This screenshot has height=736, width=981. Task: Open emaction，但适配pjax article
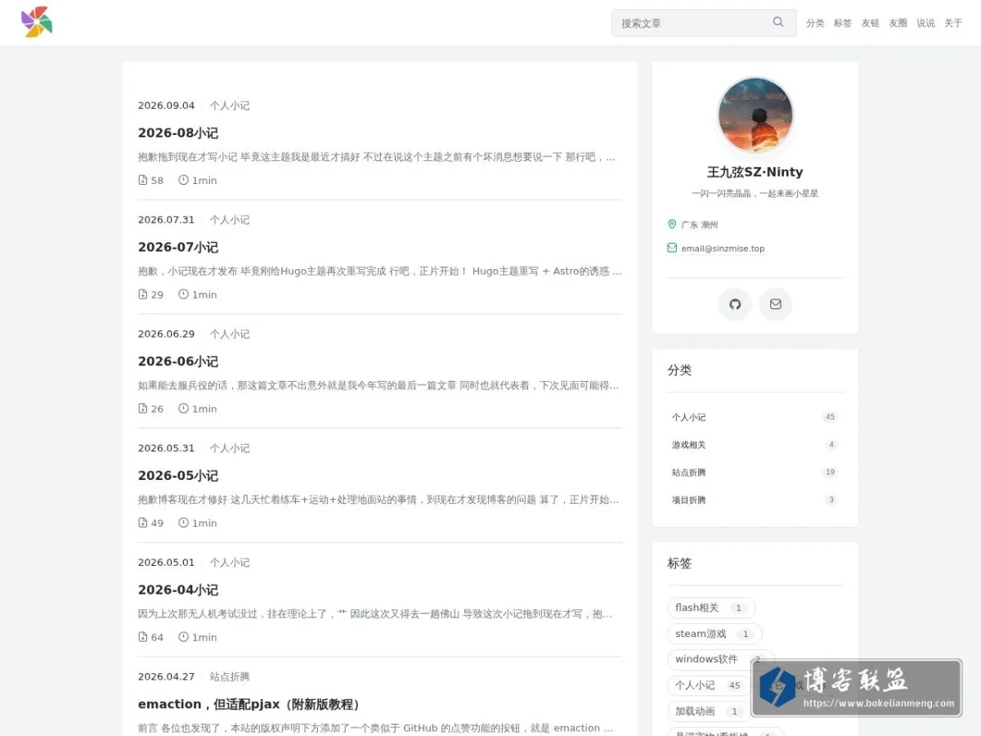pyautogui.click(x=249, y=704)
